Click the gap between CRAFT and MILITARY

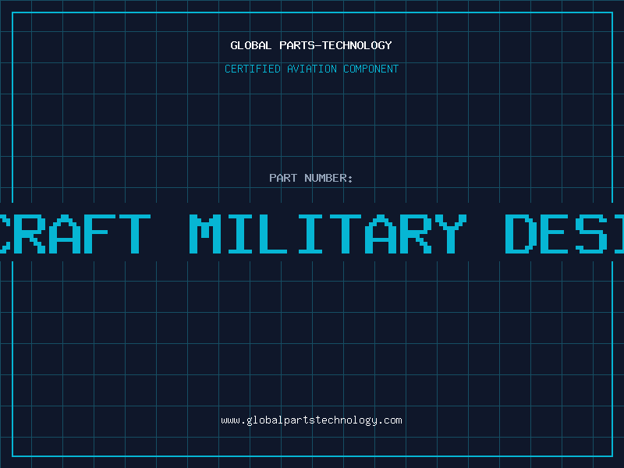pyautogui.click(x=170, y=234)
